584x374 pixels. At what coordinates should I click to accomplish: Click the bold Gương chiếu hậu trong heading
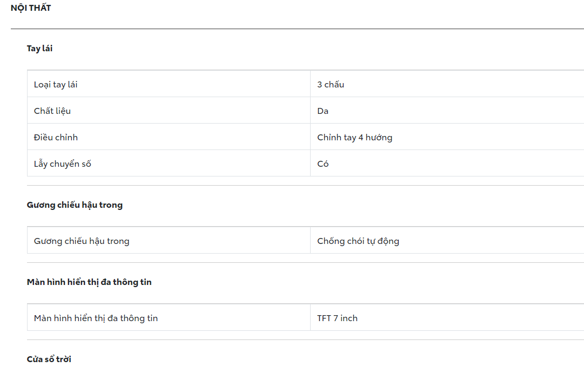point(75,205)
